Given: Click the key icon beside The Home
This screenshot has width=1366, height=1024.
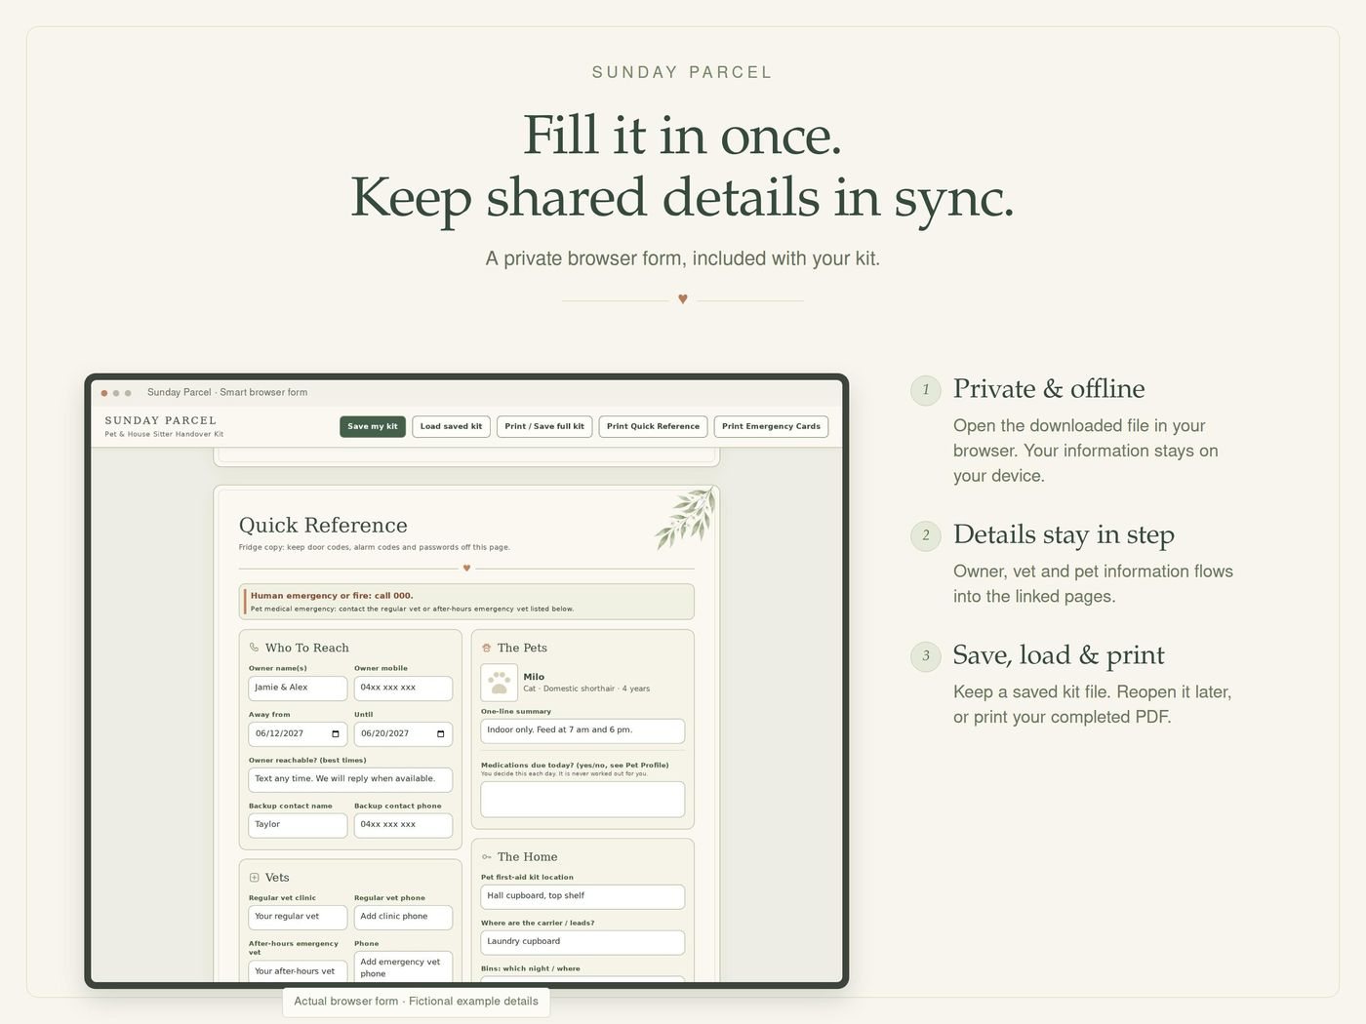Looking at the screenshot, I should (x=487, y=857).
